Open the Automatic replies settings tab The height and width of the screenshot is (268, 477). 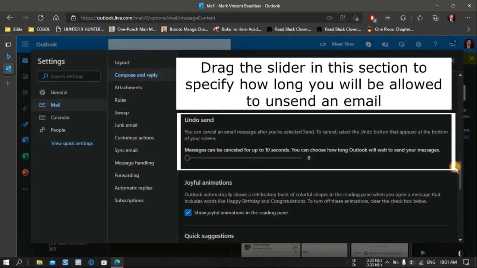133,188
